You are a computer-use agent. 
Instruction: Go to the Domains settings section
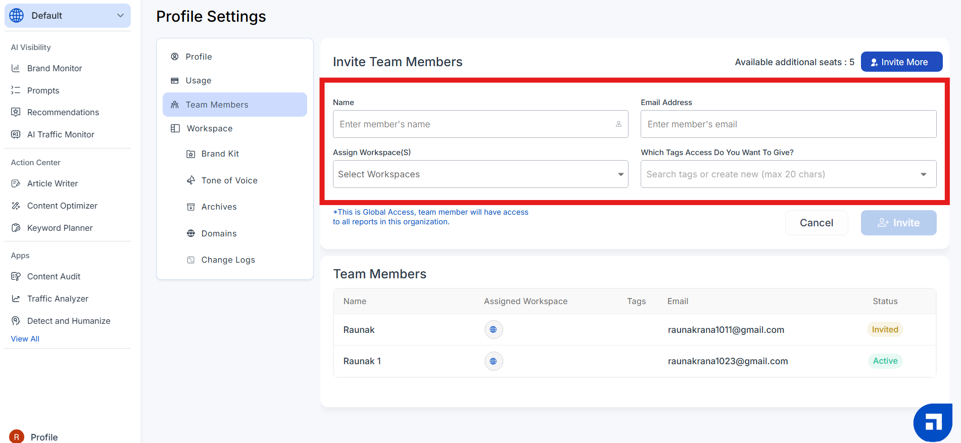[x=218, y=233]
